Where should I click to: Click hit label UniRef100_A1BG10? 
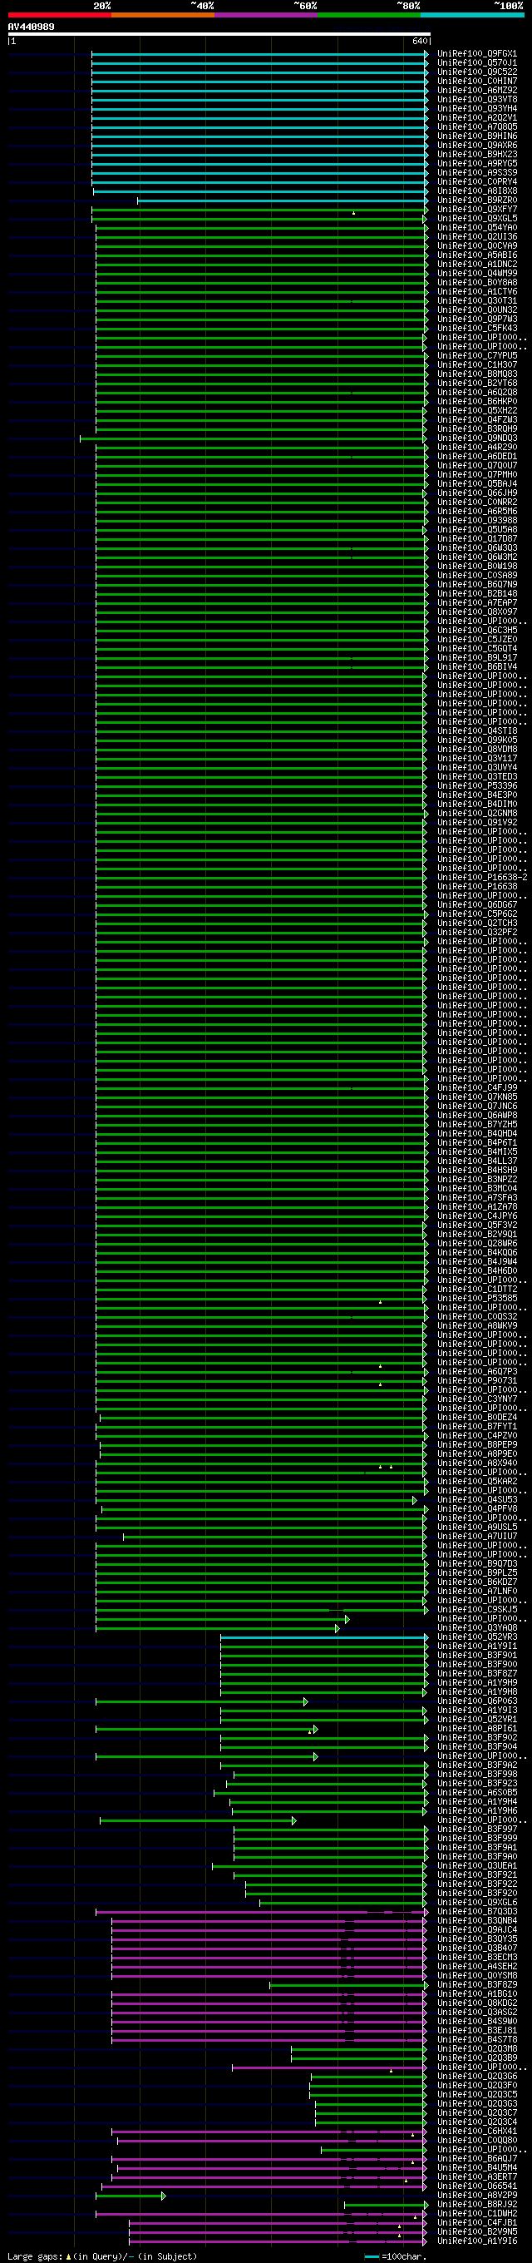(478, 1994)
